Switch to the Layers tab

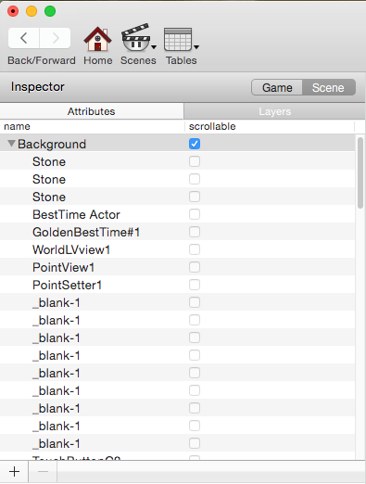tap(274, 111)
